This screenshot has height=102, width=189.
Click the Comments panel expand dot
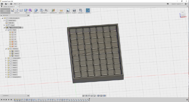(28, 96)
